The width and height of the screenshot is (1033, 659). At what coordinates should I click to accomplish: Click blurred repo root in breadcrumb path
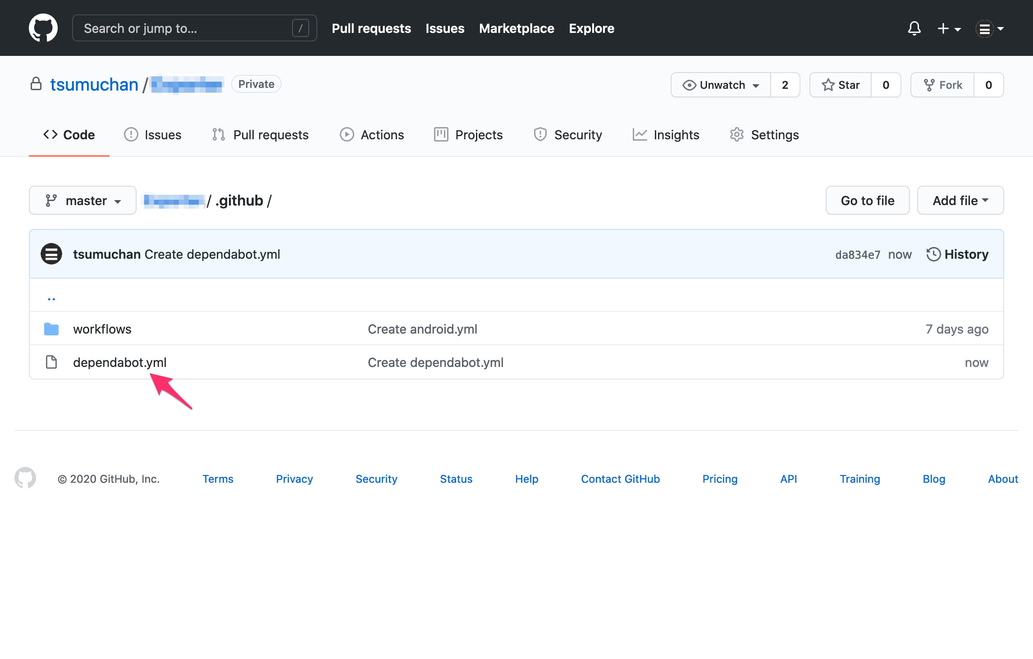coord(173,200)
